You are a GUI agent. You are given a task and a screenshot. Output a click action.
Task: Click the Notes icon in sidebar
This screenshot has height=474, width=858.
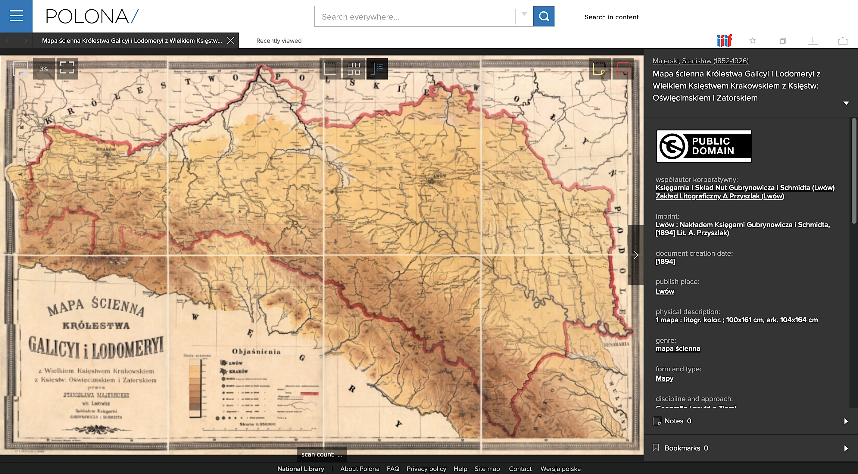(x=657, y=421)
